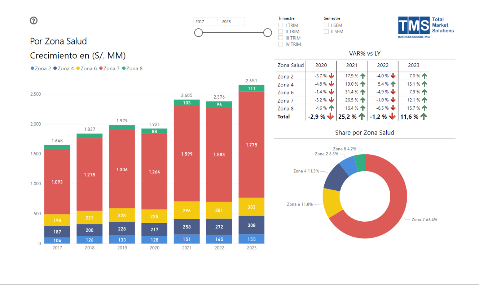This screenshot has width=479, height=285.
Task: Check the IV TRIM quarter filter
Action: (281, 44)
